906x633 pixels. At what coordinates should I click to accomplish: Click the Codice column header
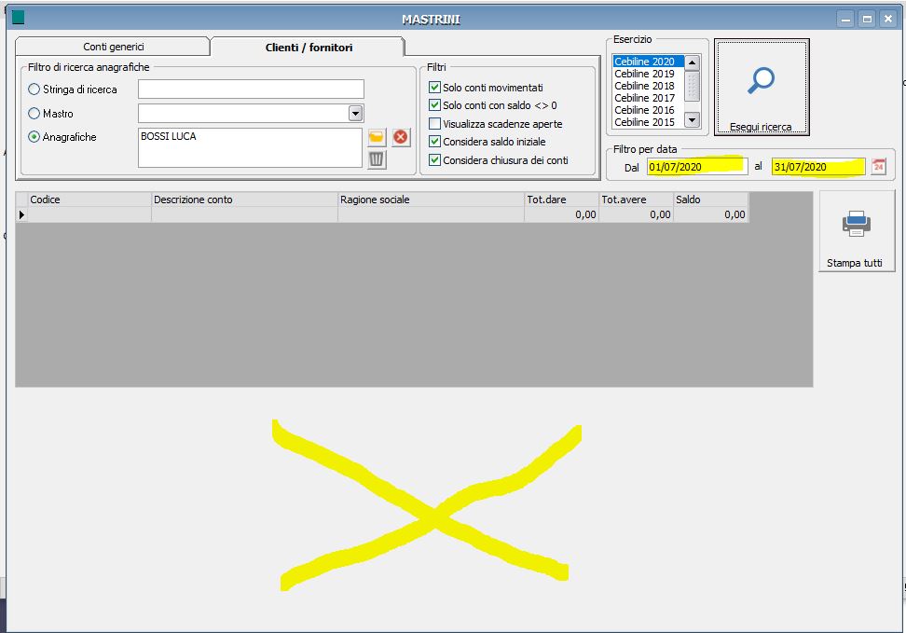click(x=89, y=200)
